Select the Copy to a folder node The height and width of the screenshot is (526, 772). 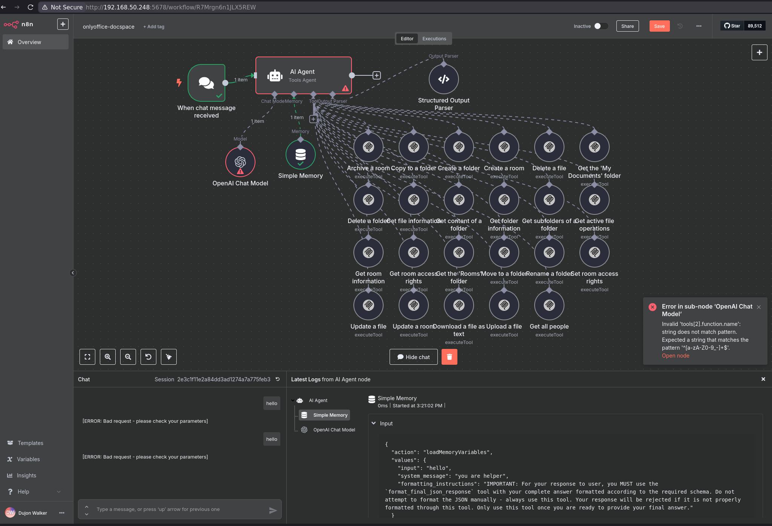coord(414,147)
